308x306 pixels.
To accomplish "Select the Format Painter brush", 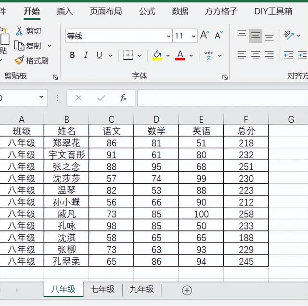I will pyautogui.click(x=19, y=60).
